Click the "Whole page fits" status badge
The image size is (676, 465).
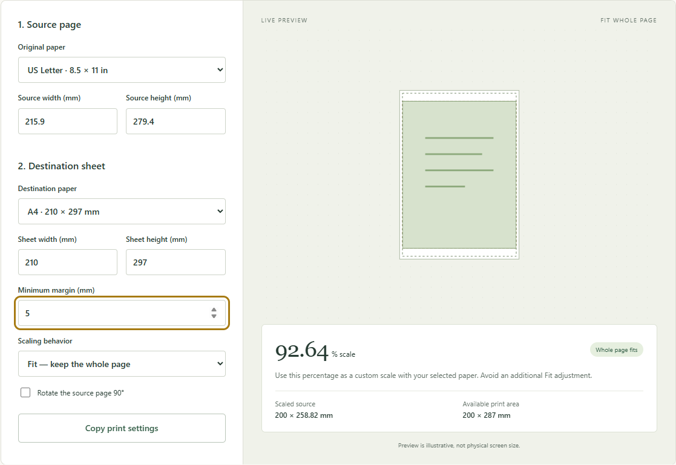coord(617,350)
